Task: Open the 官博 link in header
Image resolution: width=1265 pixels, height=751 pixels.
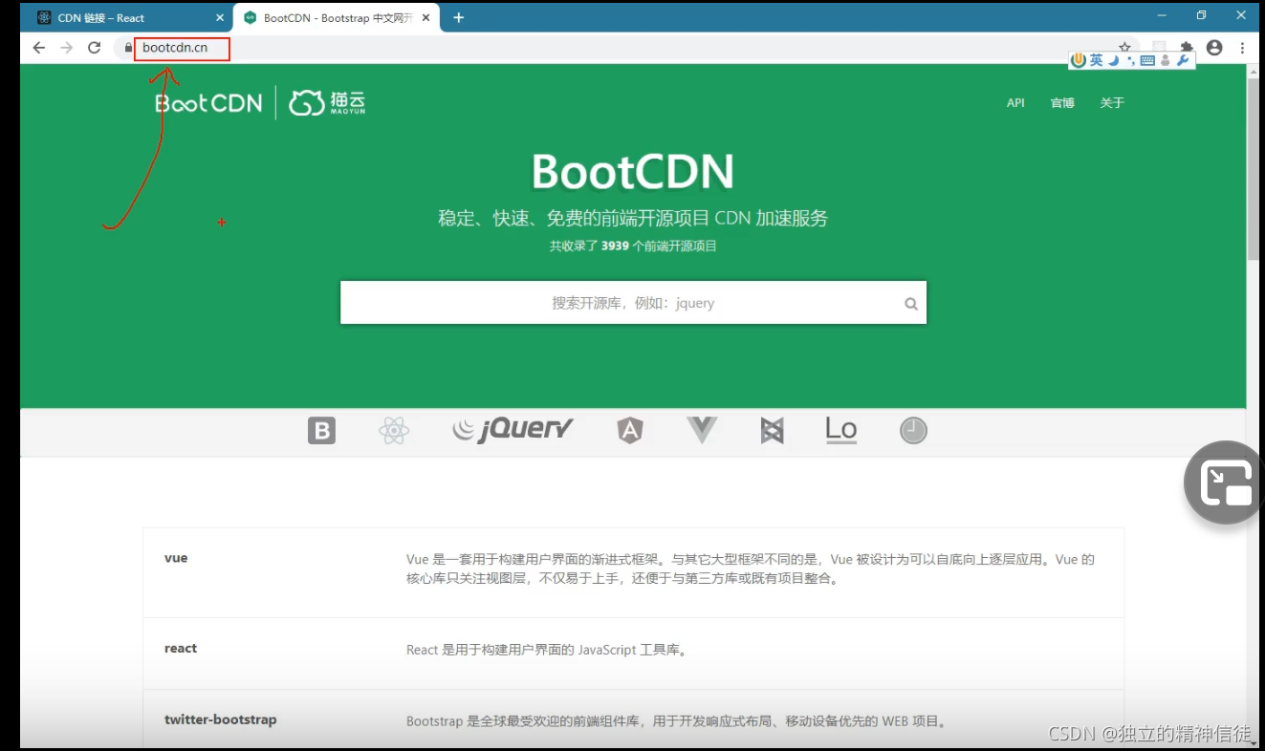Action: [1062, 103]
